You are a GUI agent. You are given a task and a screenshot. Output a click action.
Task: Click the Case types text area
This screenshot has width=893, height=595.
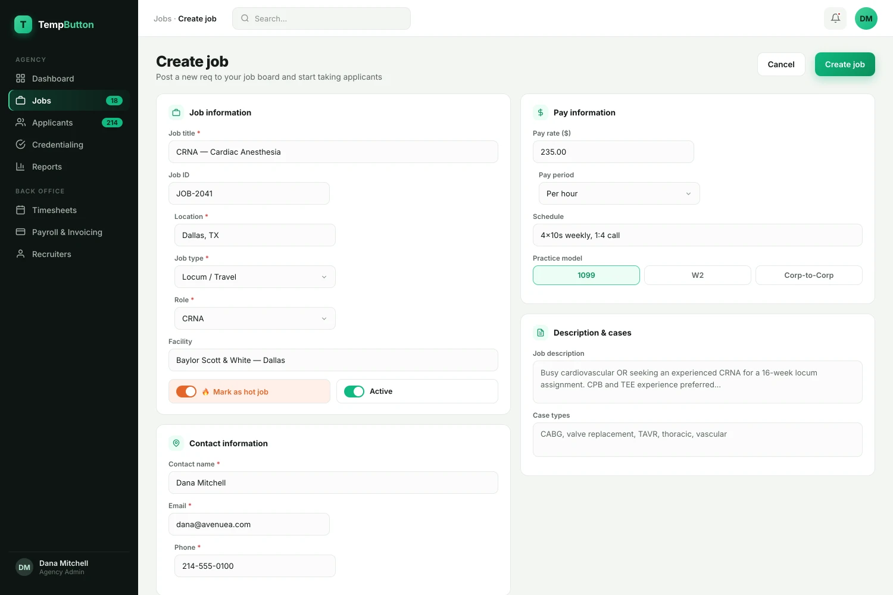pyautogui.click(x=698, y=440)
